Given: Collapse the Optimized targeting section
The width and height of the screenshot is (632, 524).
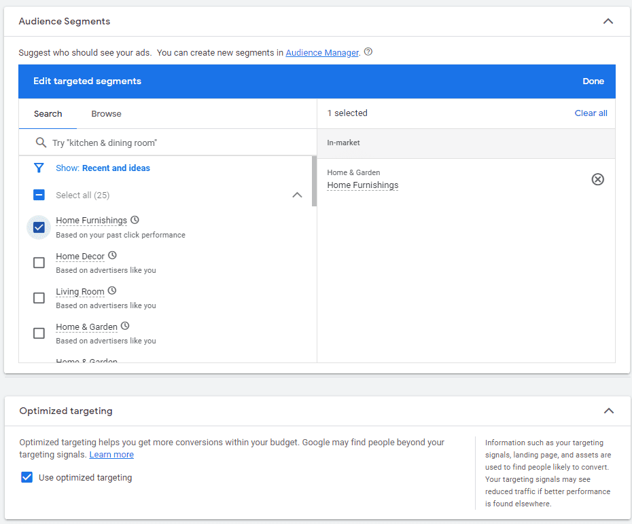Looking at the screenshot, I should click(x=608, y=411).
